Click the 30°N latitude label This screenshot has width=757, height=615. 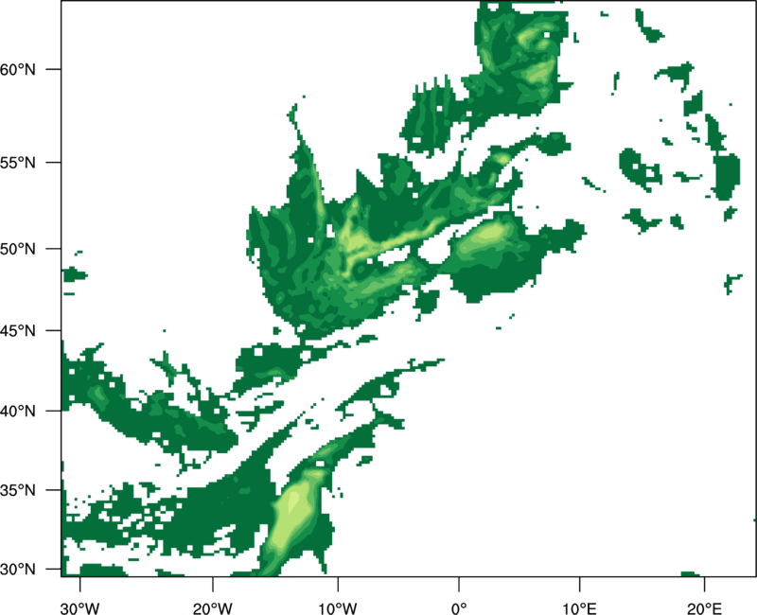pos(18,570)
